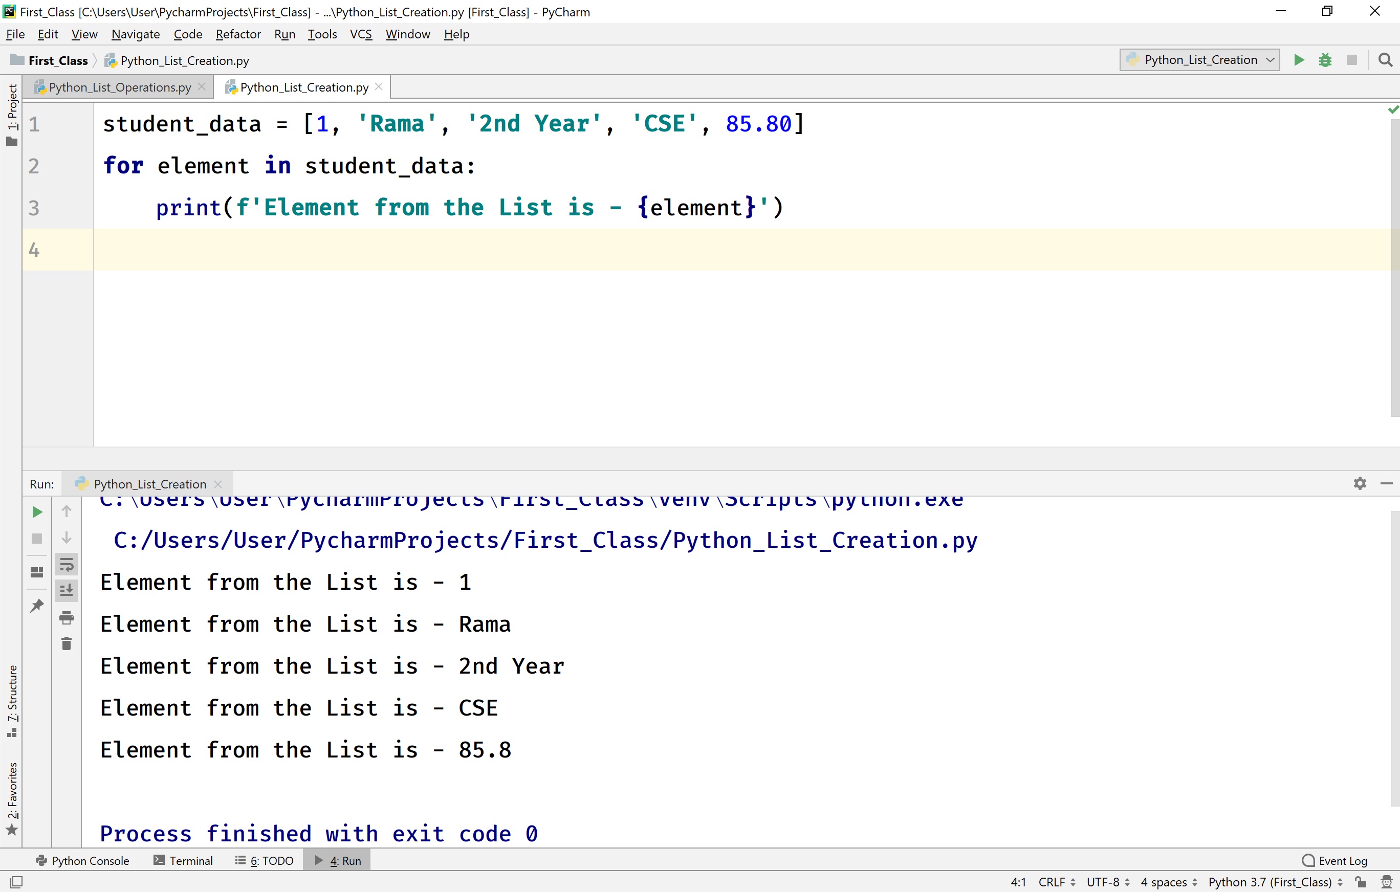The width and height of the screenshot is (1400, 892).
Task: Print console output using the printer icon
Action: 67,618
